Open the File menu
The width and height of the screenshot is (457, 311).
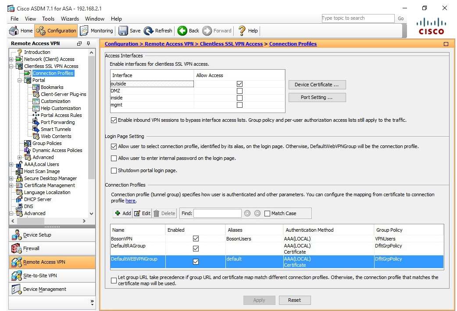coord(14,19)
